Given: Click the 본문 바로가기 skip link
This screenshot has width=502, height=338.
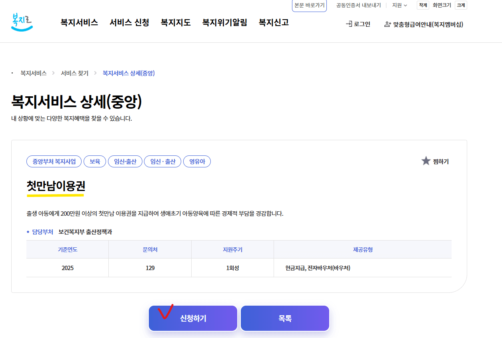Looking at the screenshot, I should click(x=309, y=6).
